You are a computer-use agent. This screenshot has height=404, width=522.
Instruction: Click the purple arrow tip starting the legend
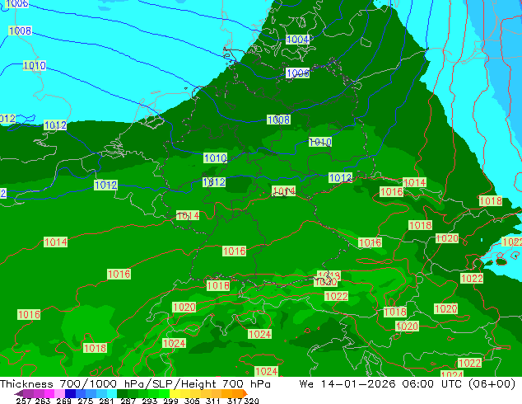pyautogui.click(x=18, y=393)
